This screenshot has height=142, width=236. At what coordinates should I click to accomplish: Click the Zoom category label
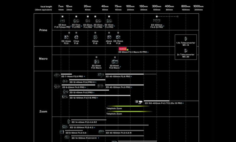43,111
